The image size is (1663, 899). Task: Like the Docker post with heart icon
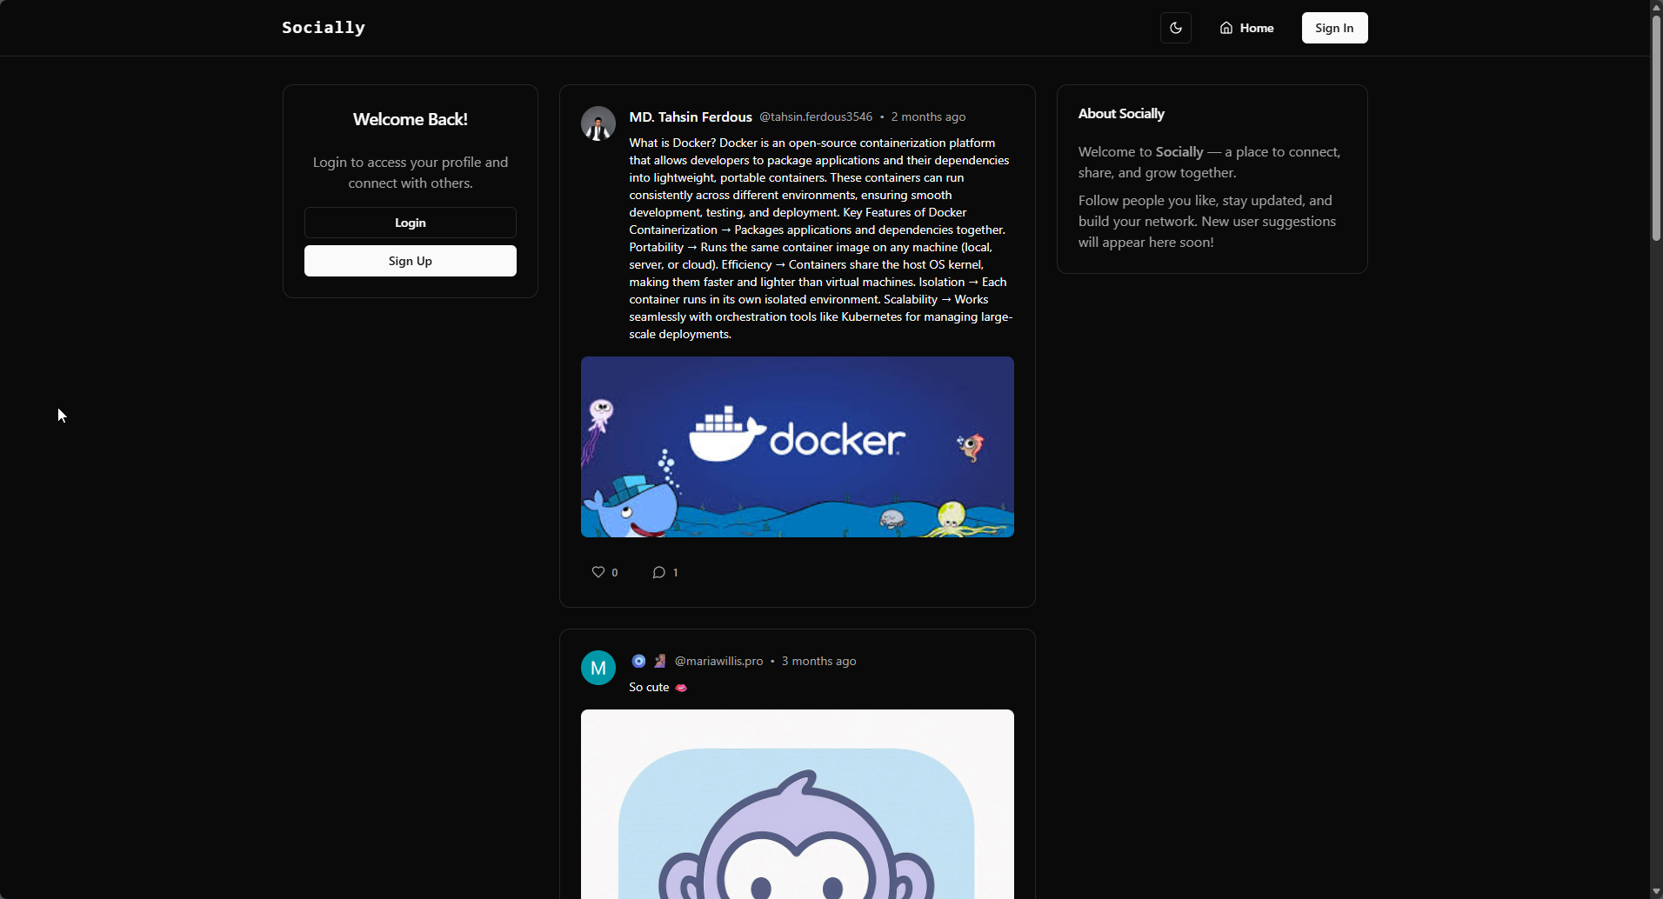tap(598, 572)
